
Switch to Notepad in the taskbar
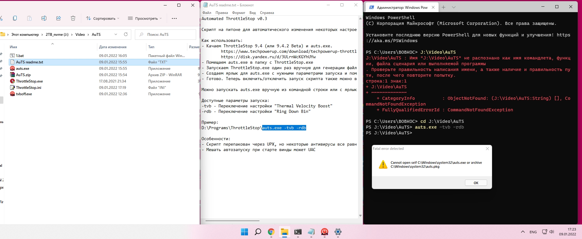point(311,232)
